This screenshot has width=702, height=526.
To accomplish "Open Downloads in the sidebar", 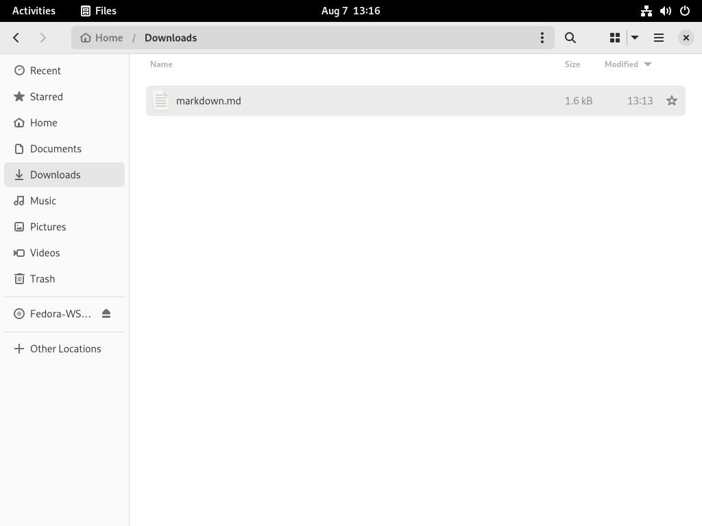I will [x=64, y=175].
